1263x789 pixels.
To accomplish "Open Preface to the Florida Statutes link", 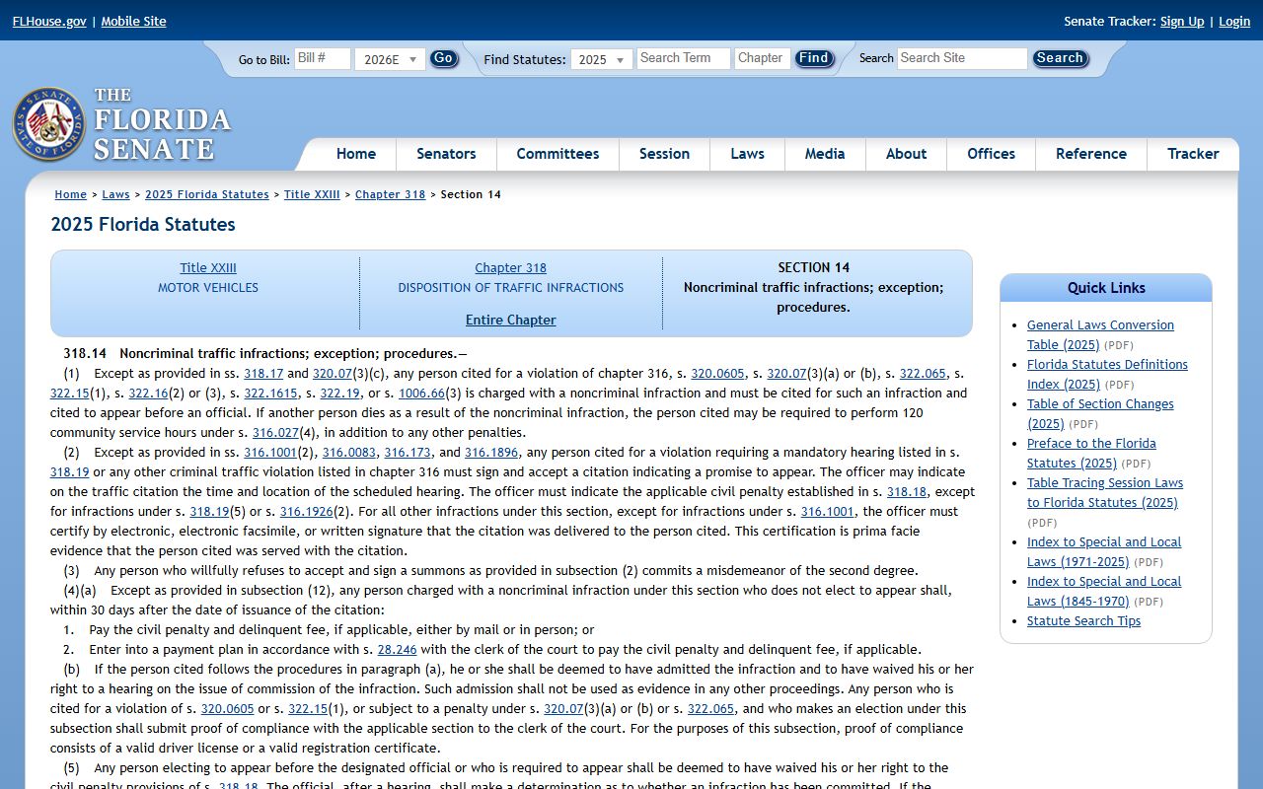I will [1091, 453].
